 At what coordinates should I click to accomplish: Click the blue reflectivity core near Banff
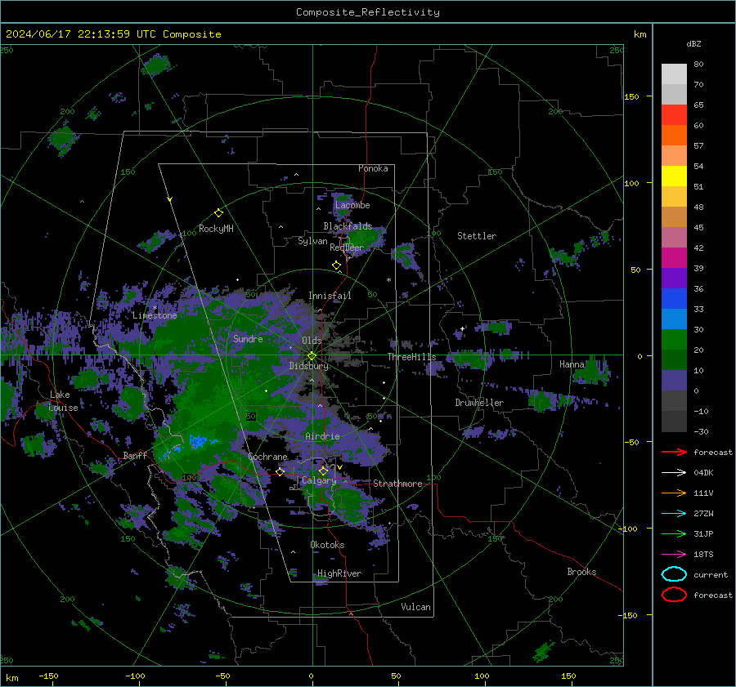(x=198, y=441)
